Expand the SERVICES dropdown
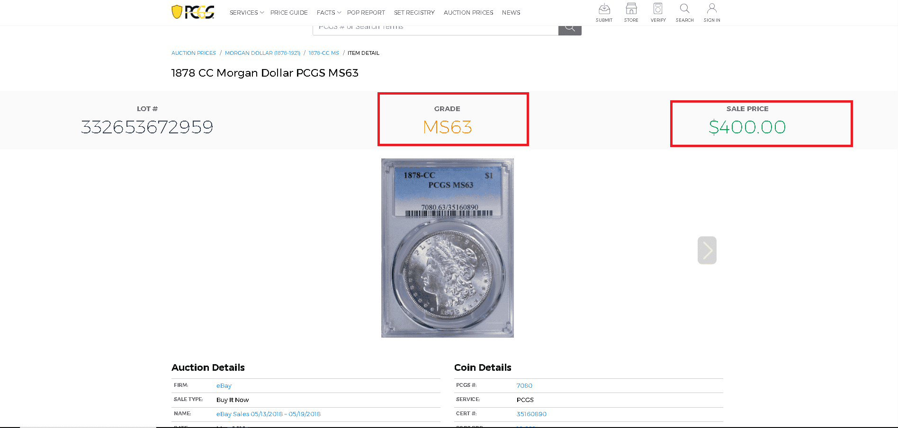The height and width of the screenshot is (428, 898). [246, 12]
